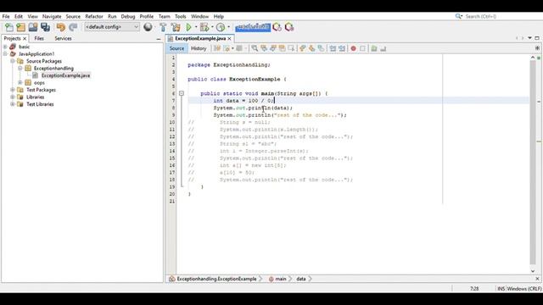Switch editor to Source view
The height and width of the screenshot is (305, 543).
click(176, 48)
